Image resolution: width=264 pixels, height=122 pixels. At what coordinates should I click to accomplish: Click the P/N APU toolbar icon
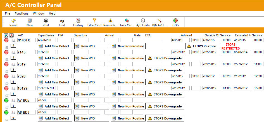(159, 21)
